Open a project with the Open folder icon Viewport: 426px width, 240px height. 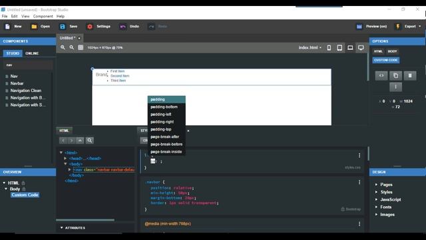pyautogui.click(x=34, y=27)
